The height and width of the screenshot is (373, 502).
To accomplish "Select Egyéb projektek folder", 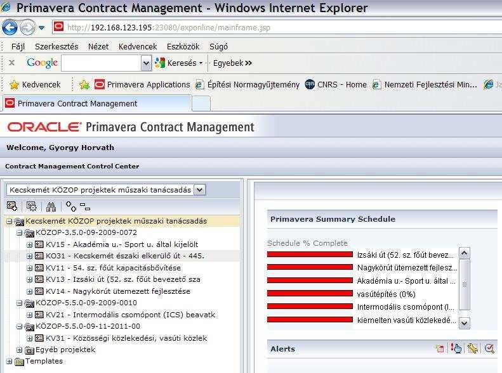I will [x=65, y=350].
